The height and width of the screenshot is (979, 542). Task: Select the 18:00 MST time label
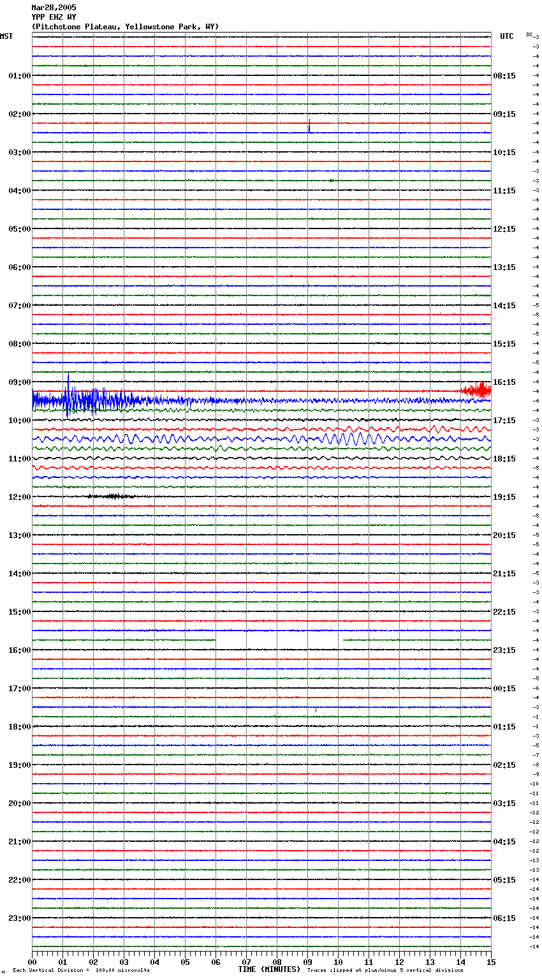tap(19, 727)
